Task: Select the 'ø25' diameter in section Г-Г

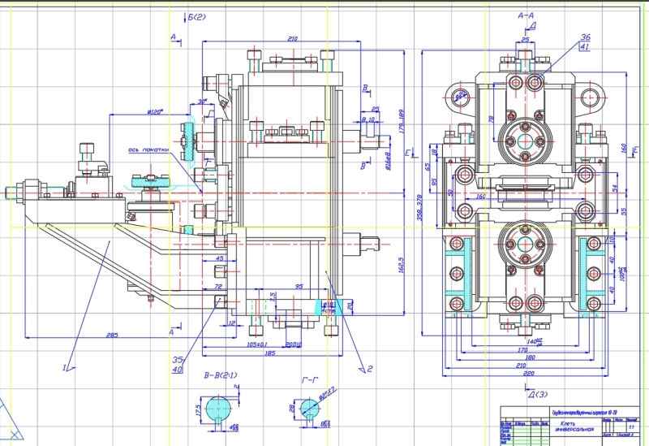Action: pos(327,394)
